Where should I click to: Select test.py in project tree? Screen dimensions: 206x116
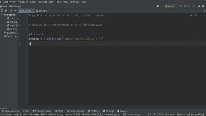click(x=12, y=29)
